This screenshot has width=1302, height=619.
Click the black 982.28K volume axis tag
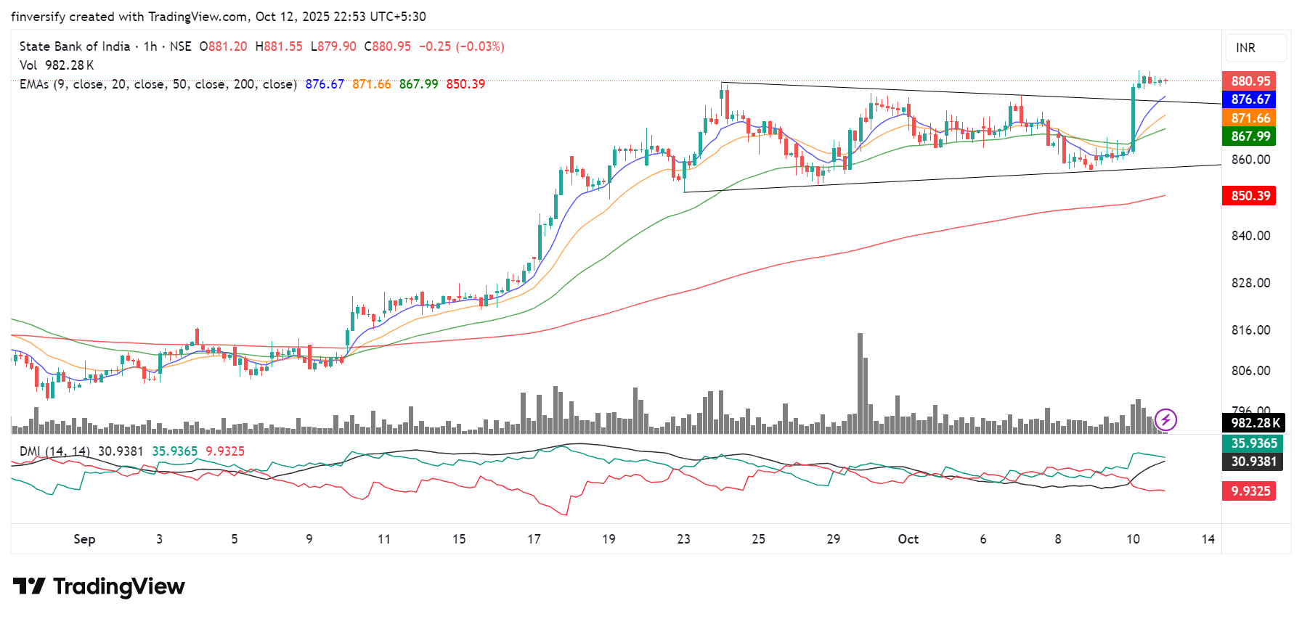coord(1254,423)
